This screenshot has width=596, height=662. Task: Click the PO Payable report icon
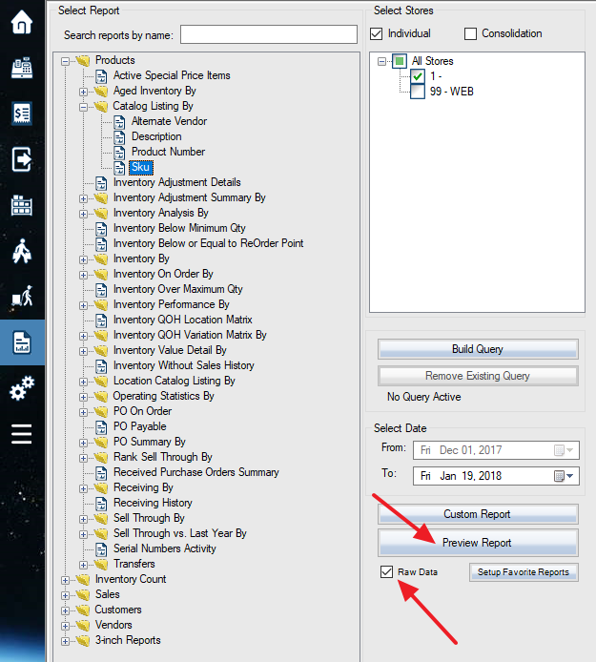click(101, 427)
